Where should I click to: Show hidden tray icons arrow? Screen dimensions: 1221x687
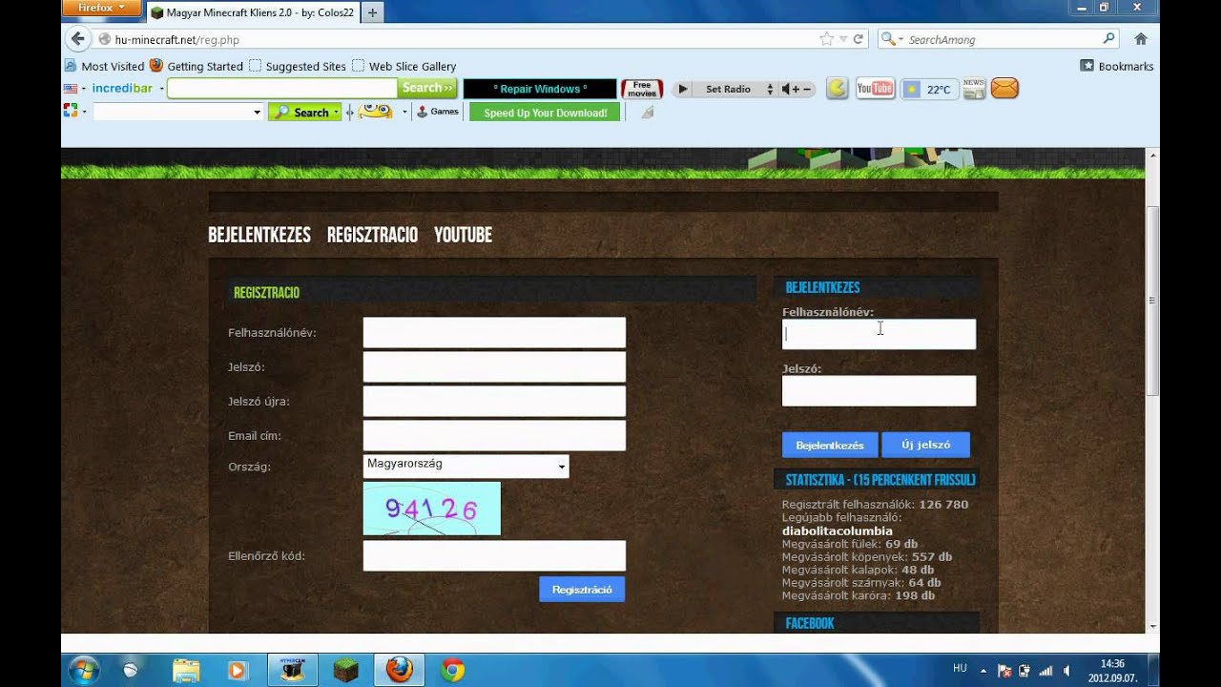coord(983,671)
